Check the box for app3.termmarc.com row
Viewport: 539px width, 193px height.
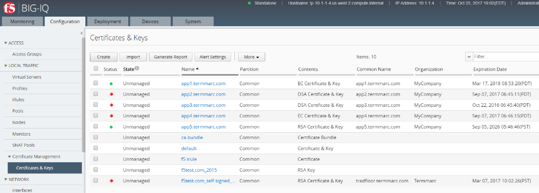[95, 104]
